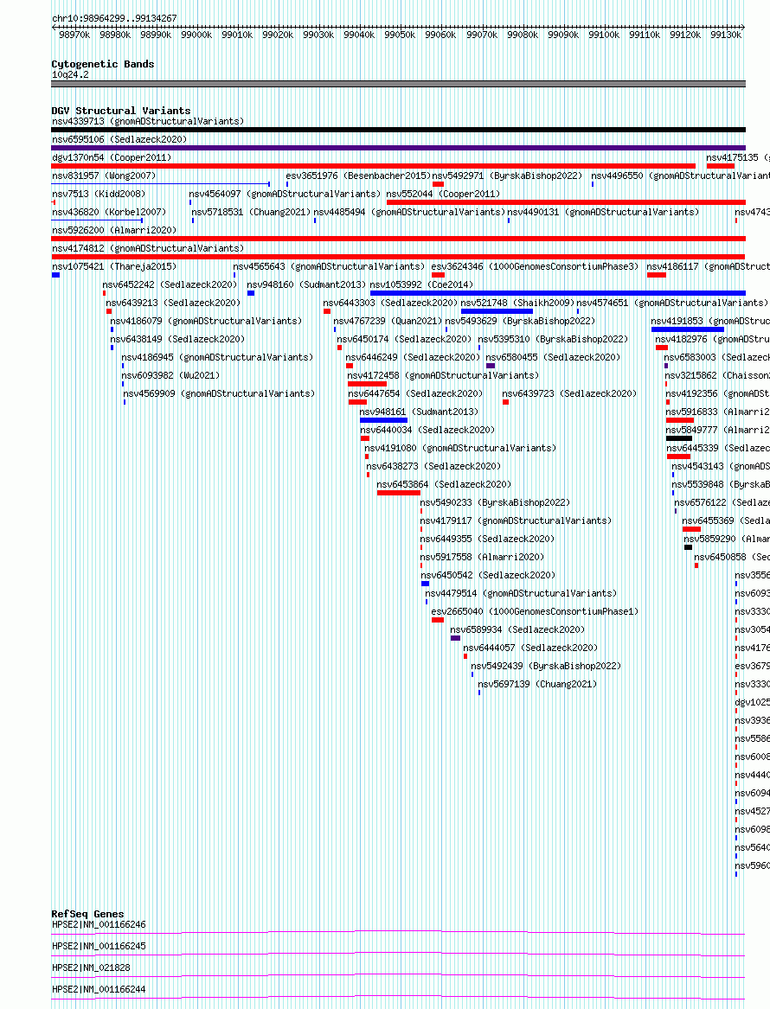Select HPSE2|NM_001166244 gene label

(99, 989)
